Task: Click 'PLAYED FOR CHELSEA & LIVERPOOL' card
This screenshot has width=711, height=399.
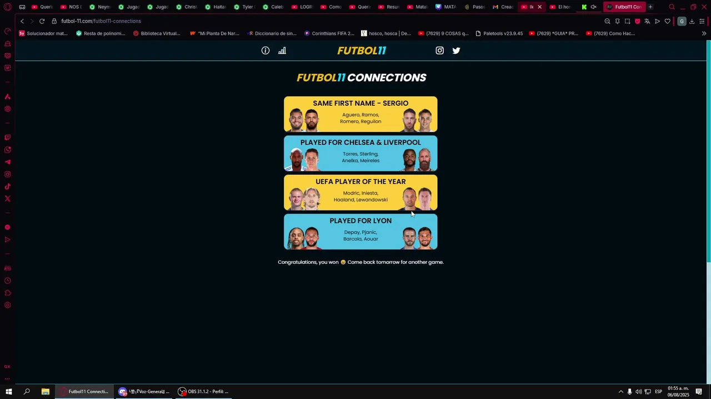Action: coord(360,154)
